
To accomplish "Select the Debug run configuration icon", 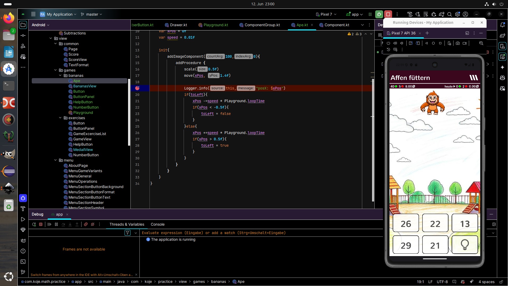I will pos(379,14).
